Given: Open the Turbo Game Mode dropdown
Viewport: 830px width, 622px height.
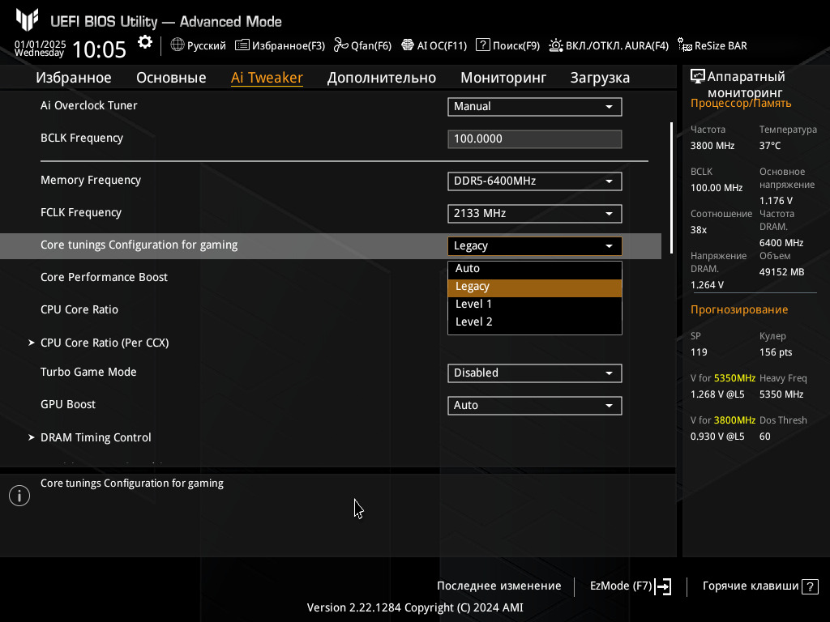Looking at the screenshot, I should click(x=535, y=373).
